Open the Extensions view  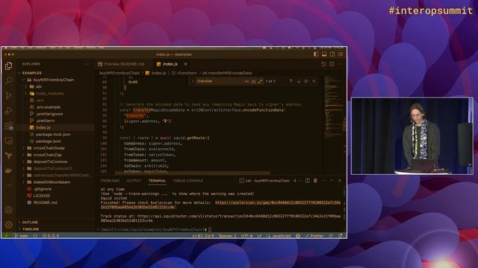tap(8, 126)
